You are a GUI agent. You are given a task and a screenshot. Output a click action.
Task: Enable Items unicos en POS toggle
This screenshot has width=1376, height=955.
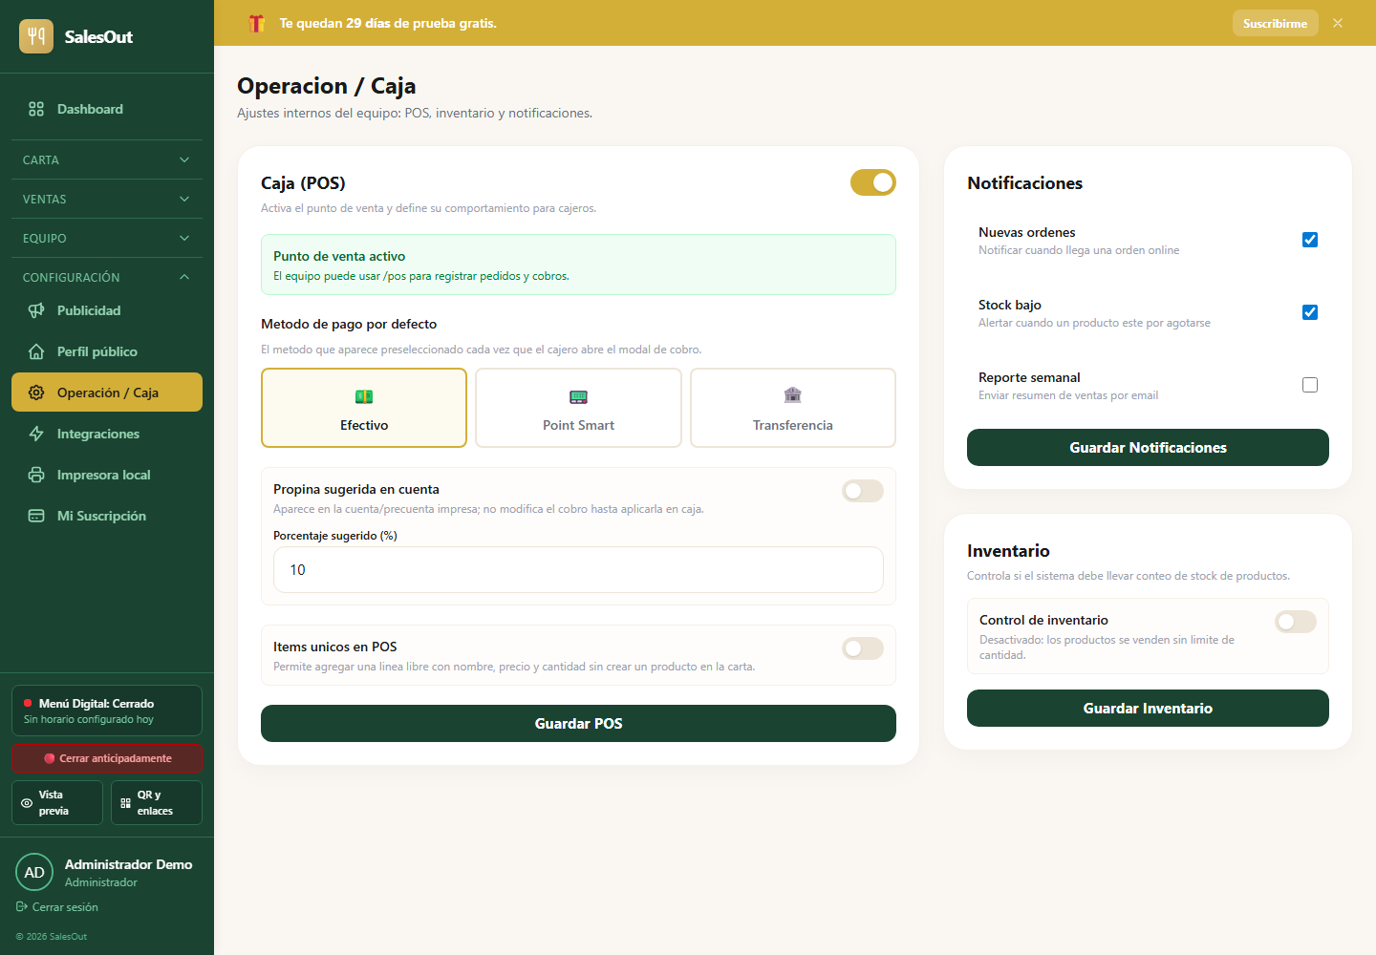(863, 648)
